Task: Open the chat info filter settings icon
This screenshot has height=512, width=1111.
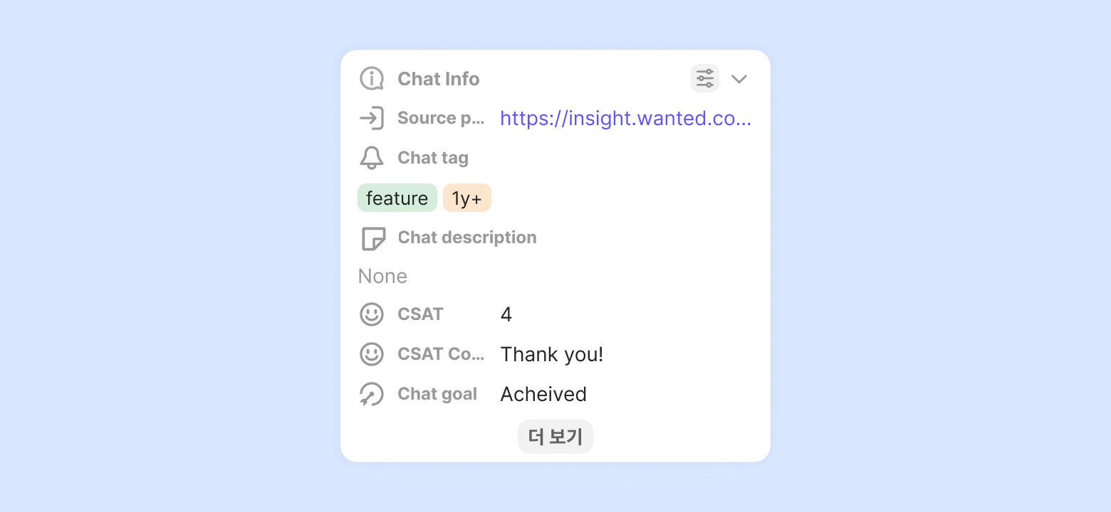Action: [704, 78]
